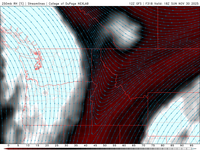Click the colorbar tick label "90"

click(x=182, y=145)
